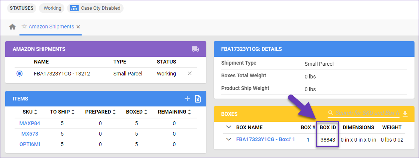
Task: Click the search magnifier icon in Boxes
Action: 331,113
